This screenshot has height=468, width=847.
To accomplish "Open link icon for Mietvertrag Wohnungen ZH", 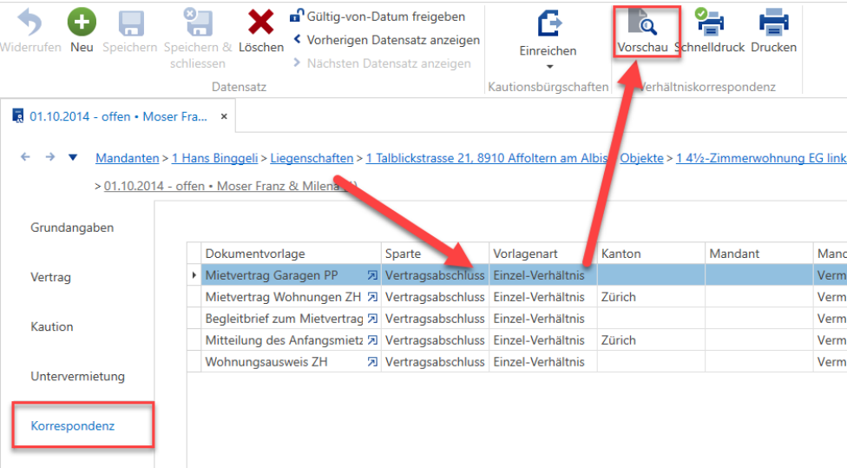I will [x=372, y=297].
